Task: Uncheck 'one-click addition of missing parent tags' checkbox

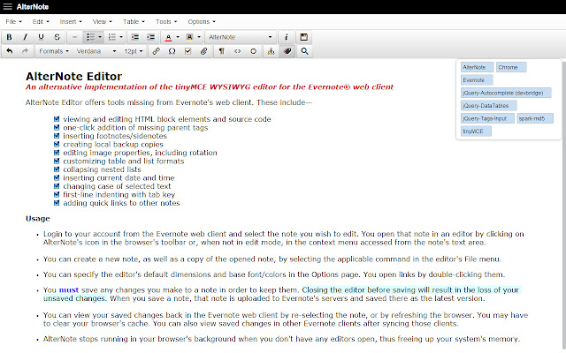Action: (57, 127)
